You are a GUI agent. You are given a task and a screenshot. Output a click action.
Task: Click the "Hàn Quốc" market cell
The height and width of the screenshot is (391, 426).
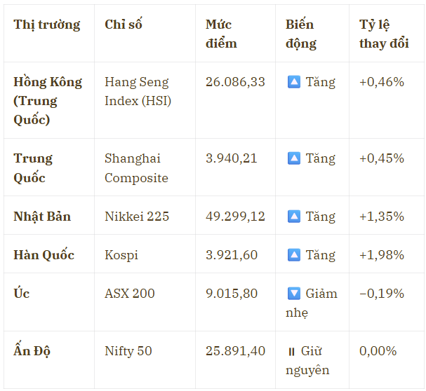click(x=44, y=255)
